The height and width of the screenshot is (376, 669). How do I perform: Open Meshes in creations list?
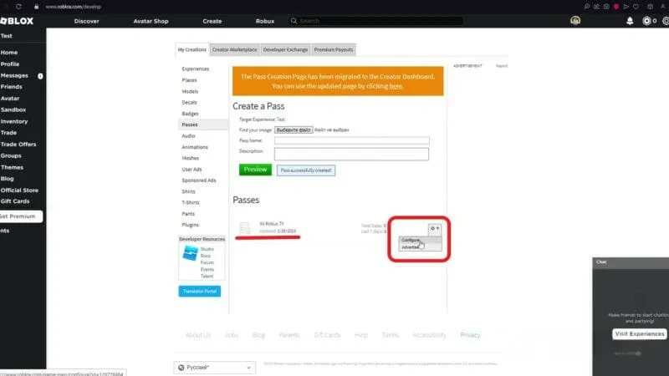191,158
